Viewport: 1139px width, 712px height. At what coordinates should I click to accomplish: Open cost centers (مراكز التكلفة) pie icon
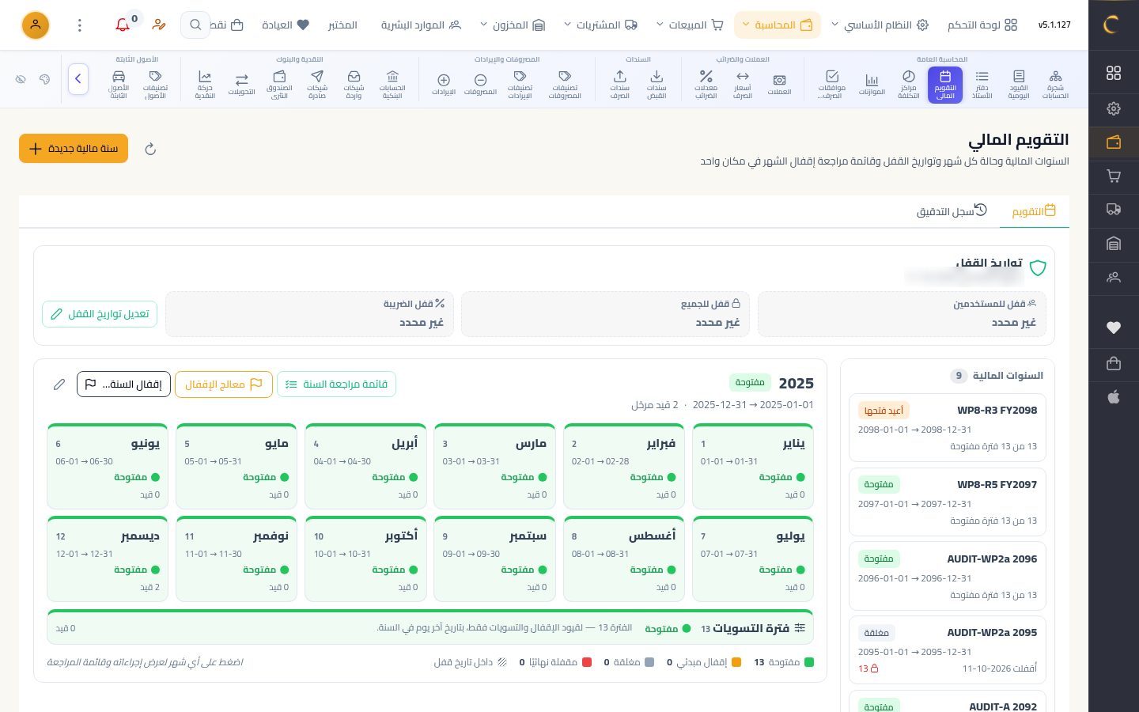(x=908, y=85)
